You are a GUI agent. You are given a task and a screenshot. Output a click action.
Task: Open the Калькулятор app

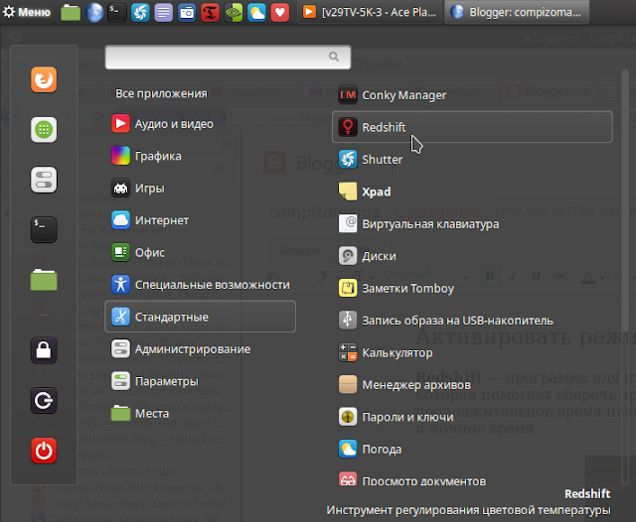pyautogui.click(x=472, y=352)
